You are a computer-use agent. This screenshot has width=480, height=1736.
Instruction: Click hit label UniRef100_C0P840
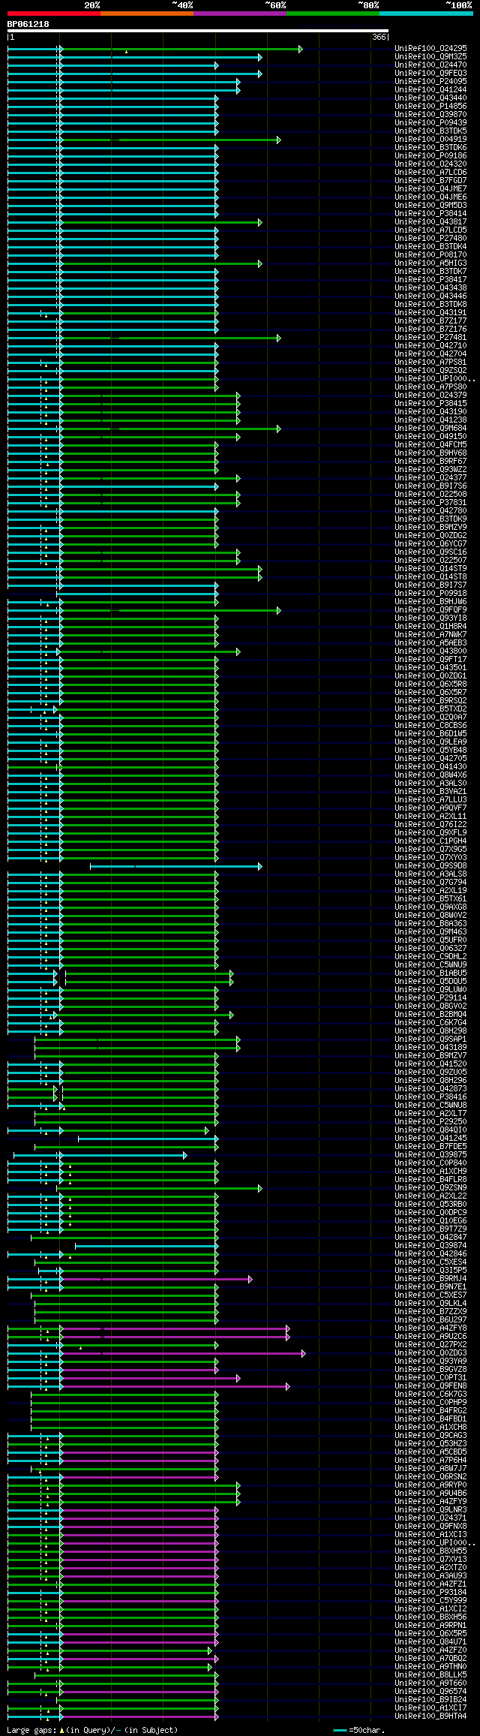[430, 1163]
